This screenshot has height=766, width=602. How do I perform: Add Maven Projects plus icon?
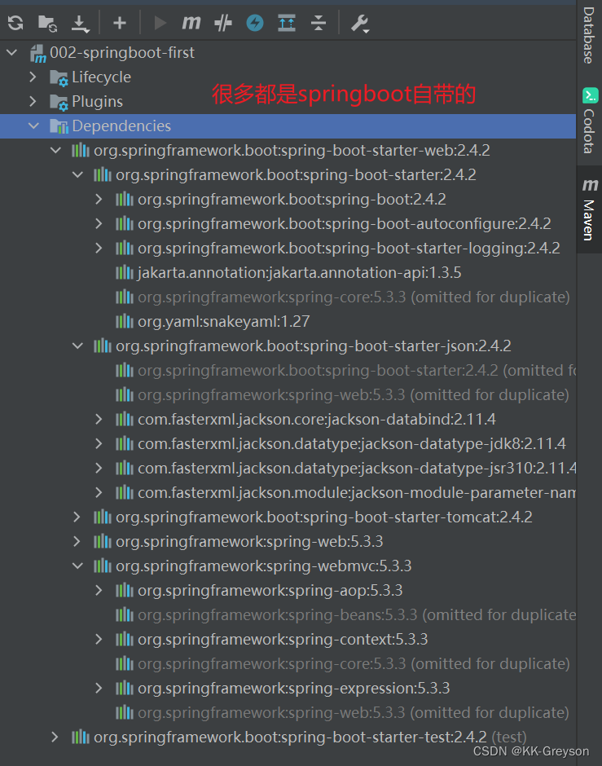120,23
